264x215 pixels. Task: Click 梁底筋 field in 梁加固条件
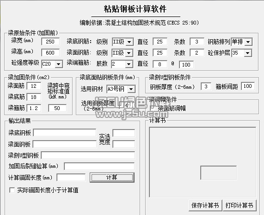pos(34,97)
